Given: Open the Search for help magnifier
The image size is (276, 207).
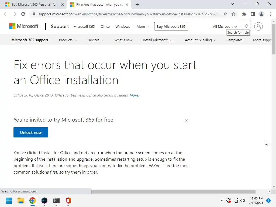Looking at the screenshot, I should tap(246, 26).
